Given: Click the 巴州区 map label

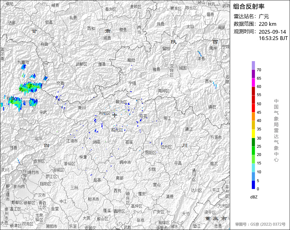Looking at the screenshot, I should [166, 147].
